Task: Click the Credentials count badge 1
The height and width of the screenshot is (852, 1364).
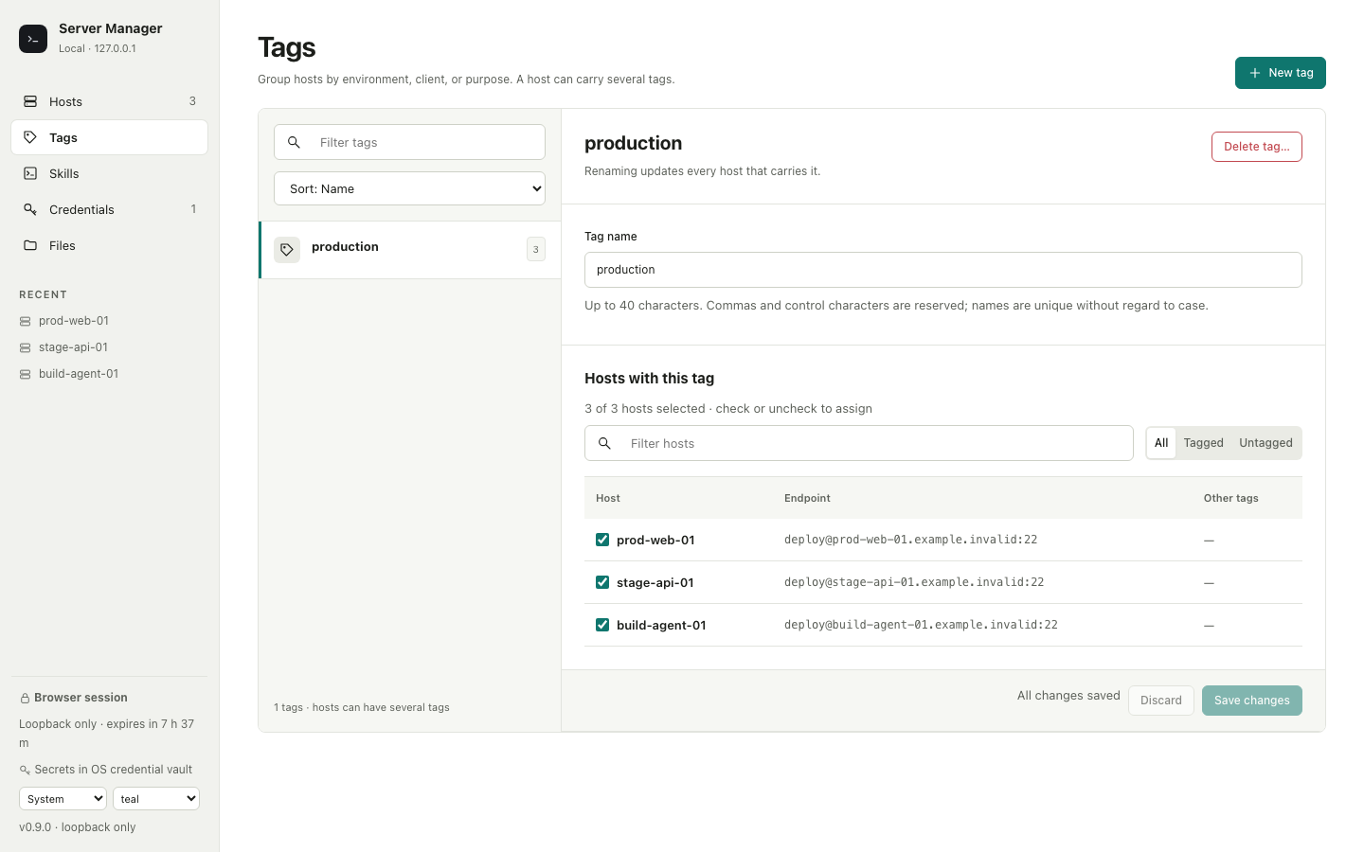Action: click(193, 209)
